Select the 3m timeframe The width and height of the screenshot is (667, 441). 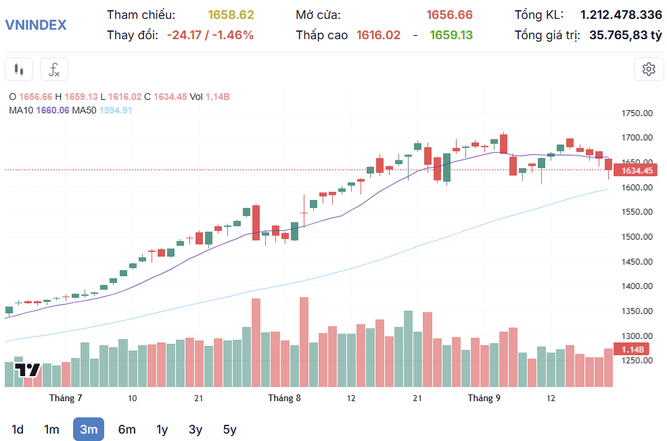[89, 430]
